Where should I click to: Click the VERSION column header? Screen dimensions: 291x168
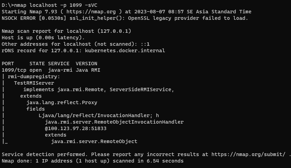[x=86, y=64]
